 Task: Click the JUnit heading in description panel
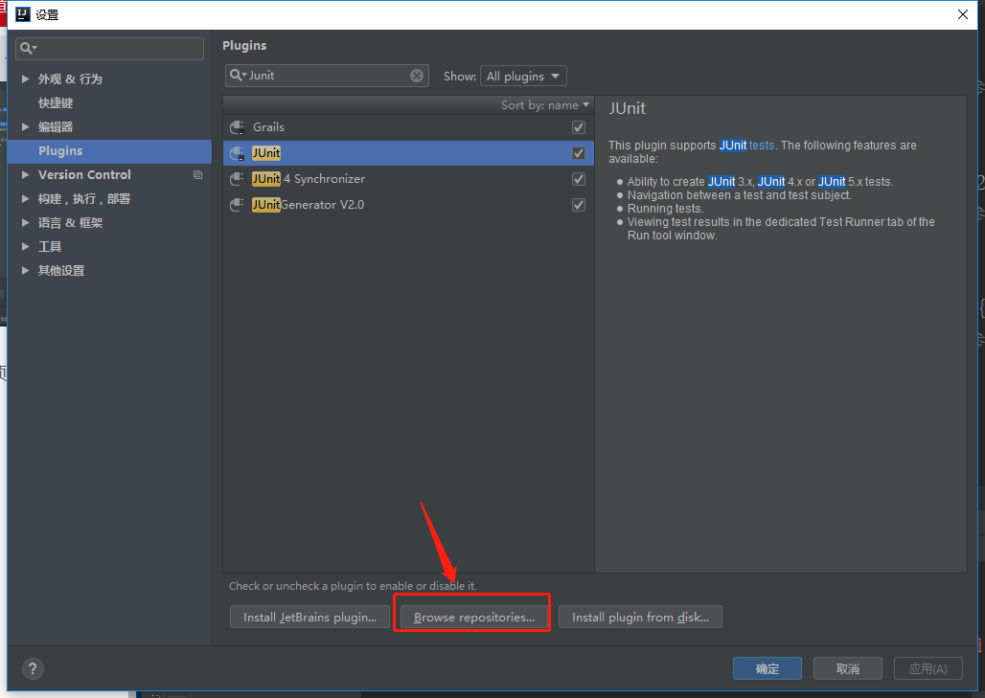coord(627,108)
